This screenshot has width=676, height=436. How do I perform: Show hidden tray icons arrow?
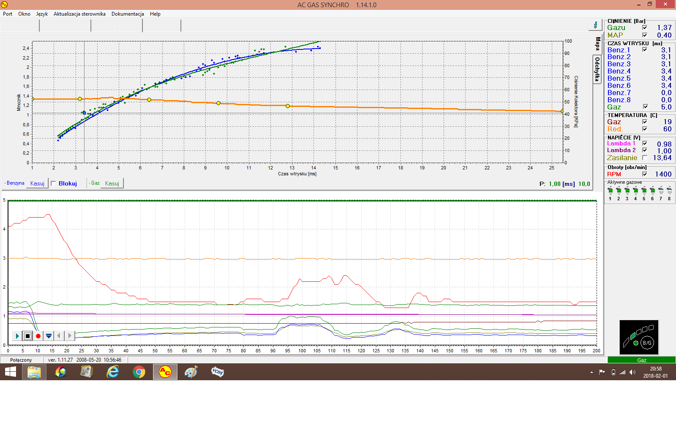tap(591, 372)
